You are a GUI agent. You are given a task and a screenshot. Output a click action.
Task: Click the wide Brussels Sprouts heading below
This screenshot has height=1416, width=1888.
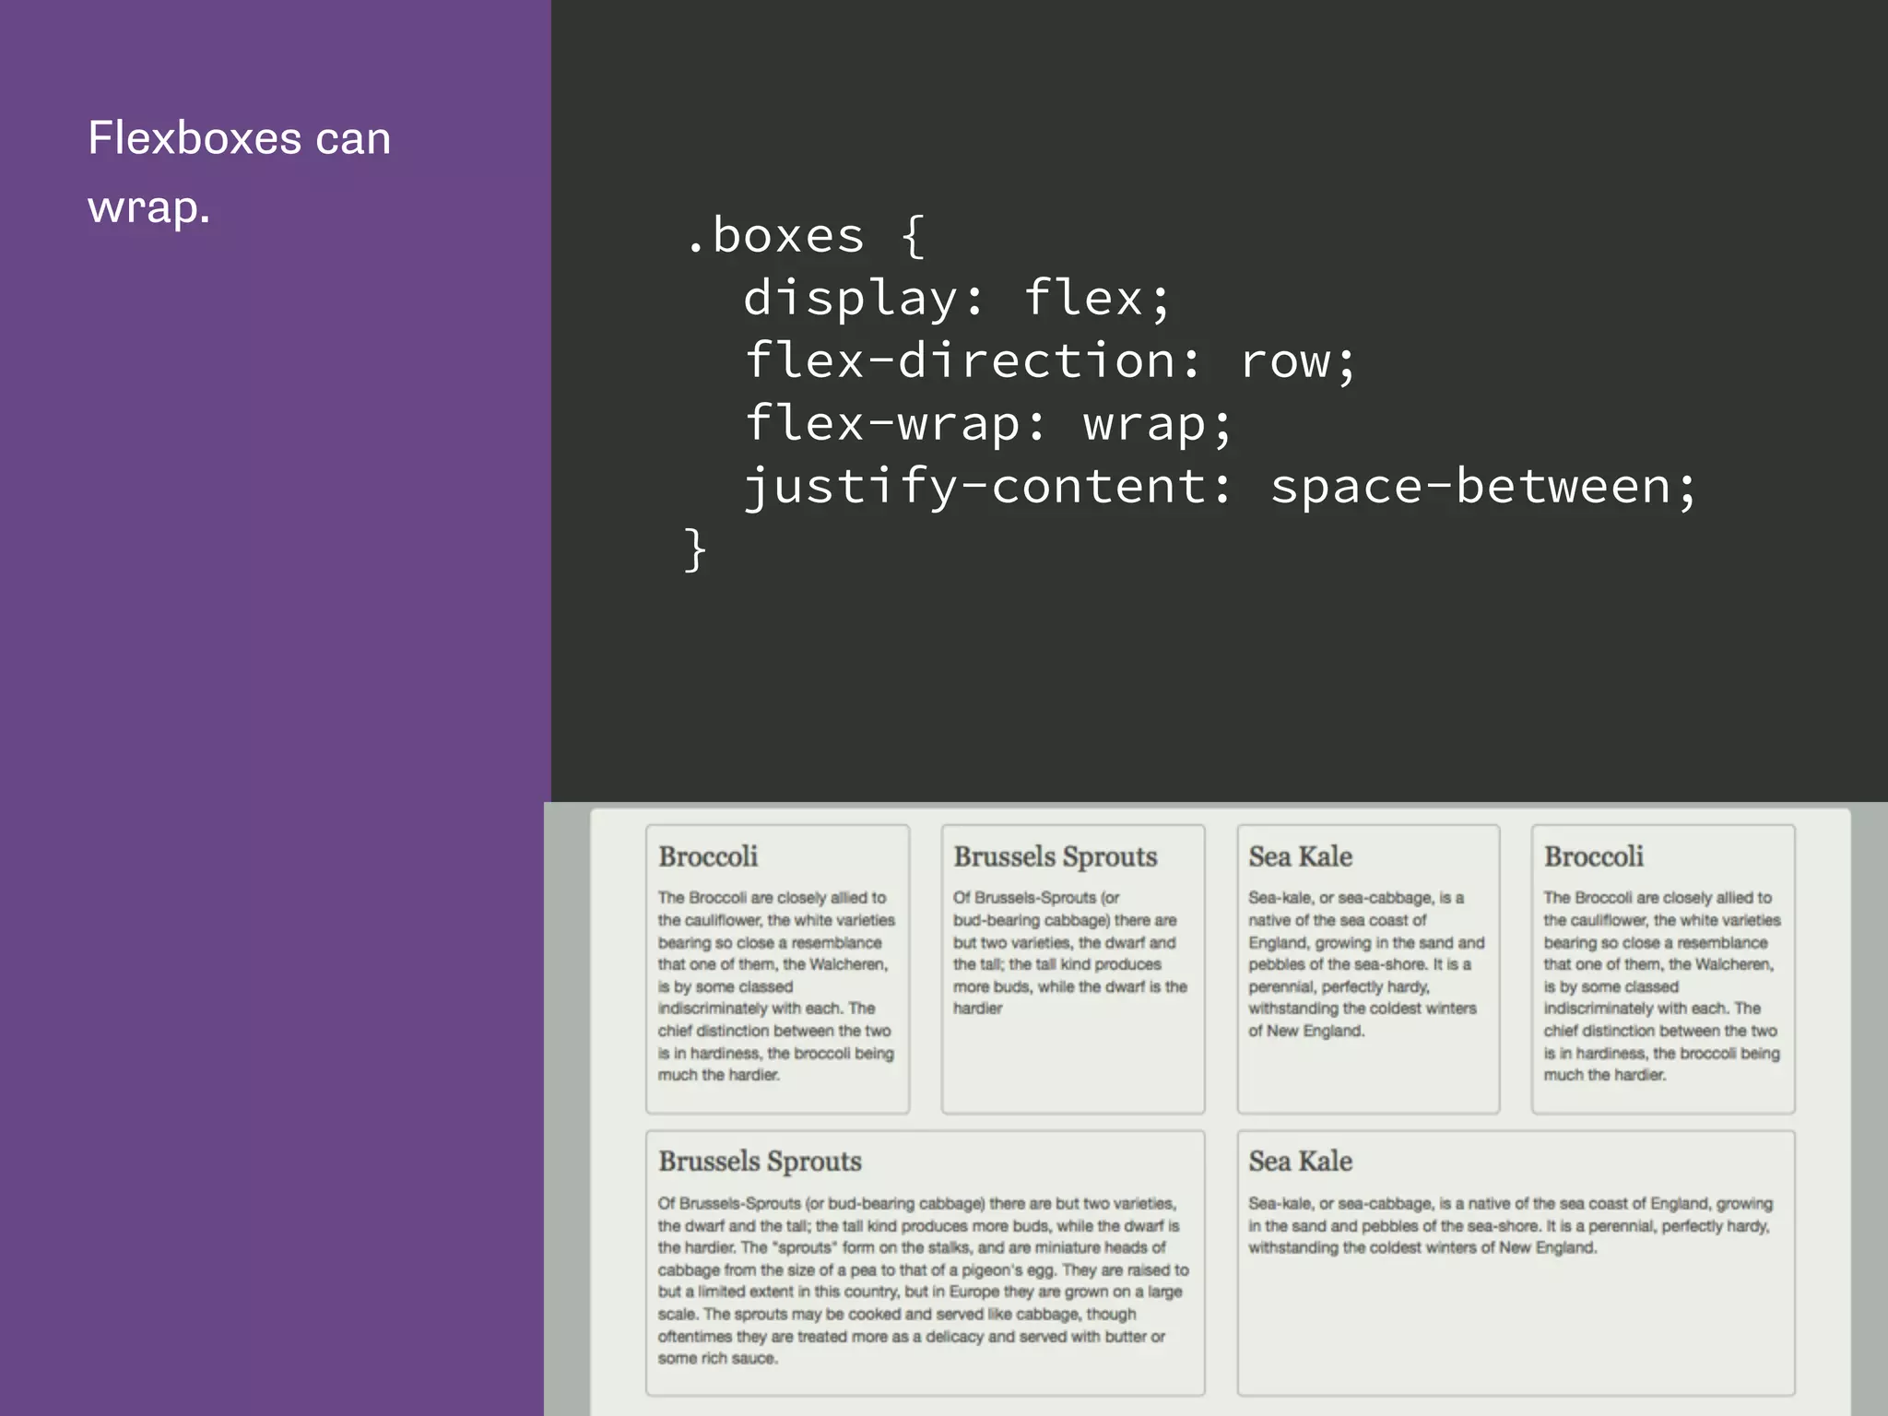click(x=760, y=1162)
